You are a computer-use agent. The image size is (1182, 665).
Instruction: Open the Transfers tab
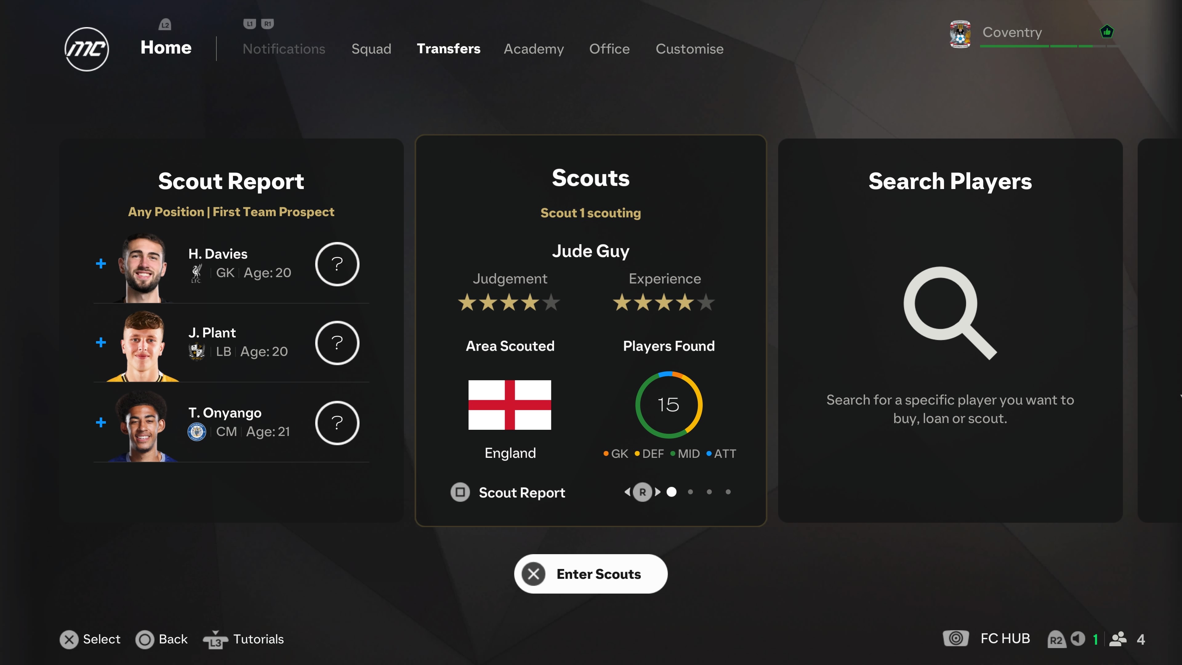pyautogui.click(x=448, y=49)
